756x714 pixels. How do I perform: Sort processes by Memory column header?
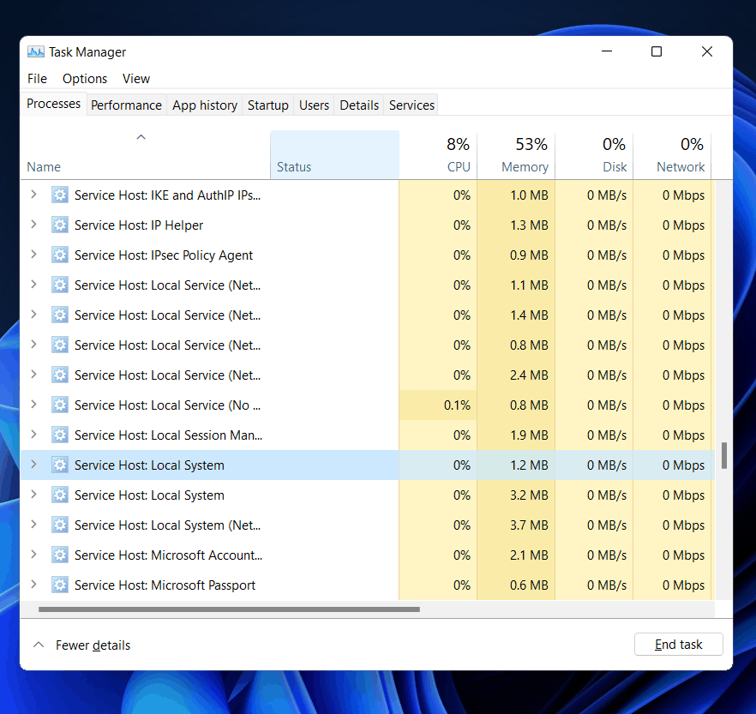point(516,155)
